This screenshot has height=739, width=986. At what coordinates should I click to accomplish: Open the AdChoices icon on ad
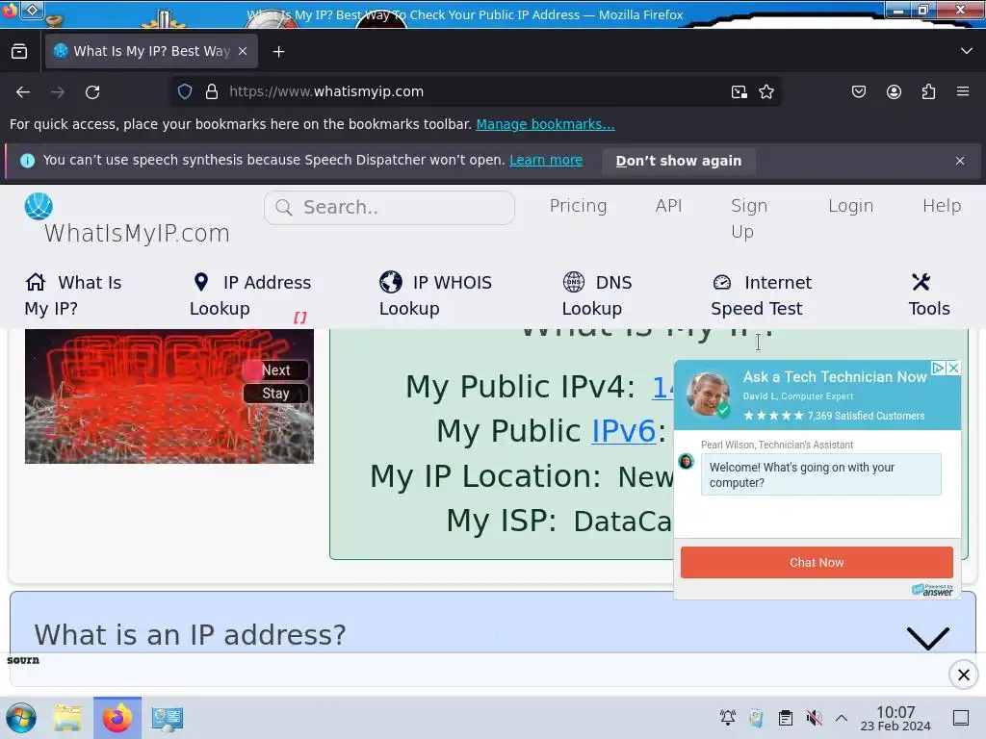938,369
